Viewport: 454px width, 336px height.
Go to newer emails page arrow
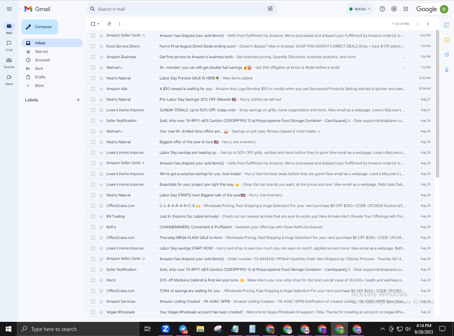pos(417,24)
